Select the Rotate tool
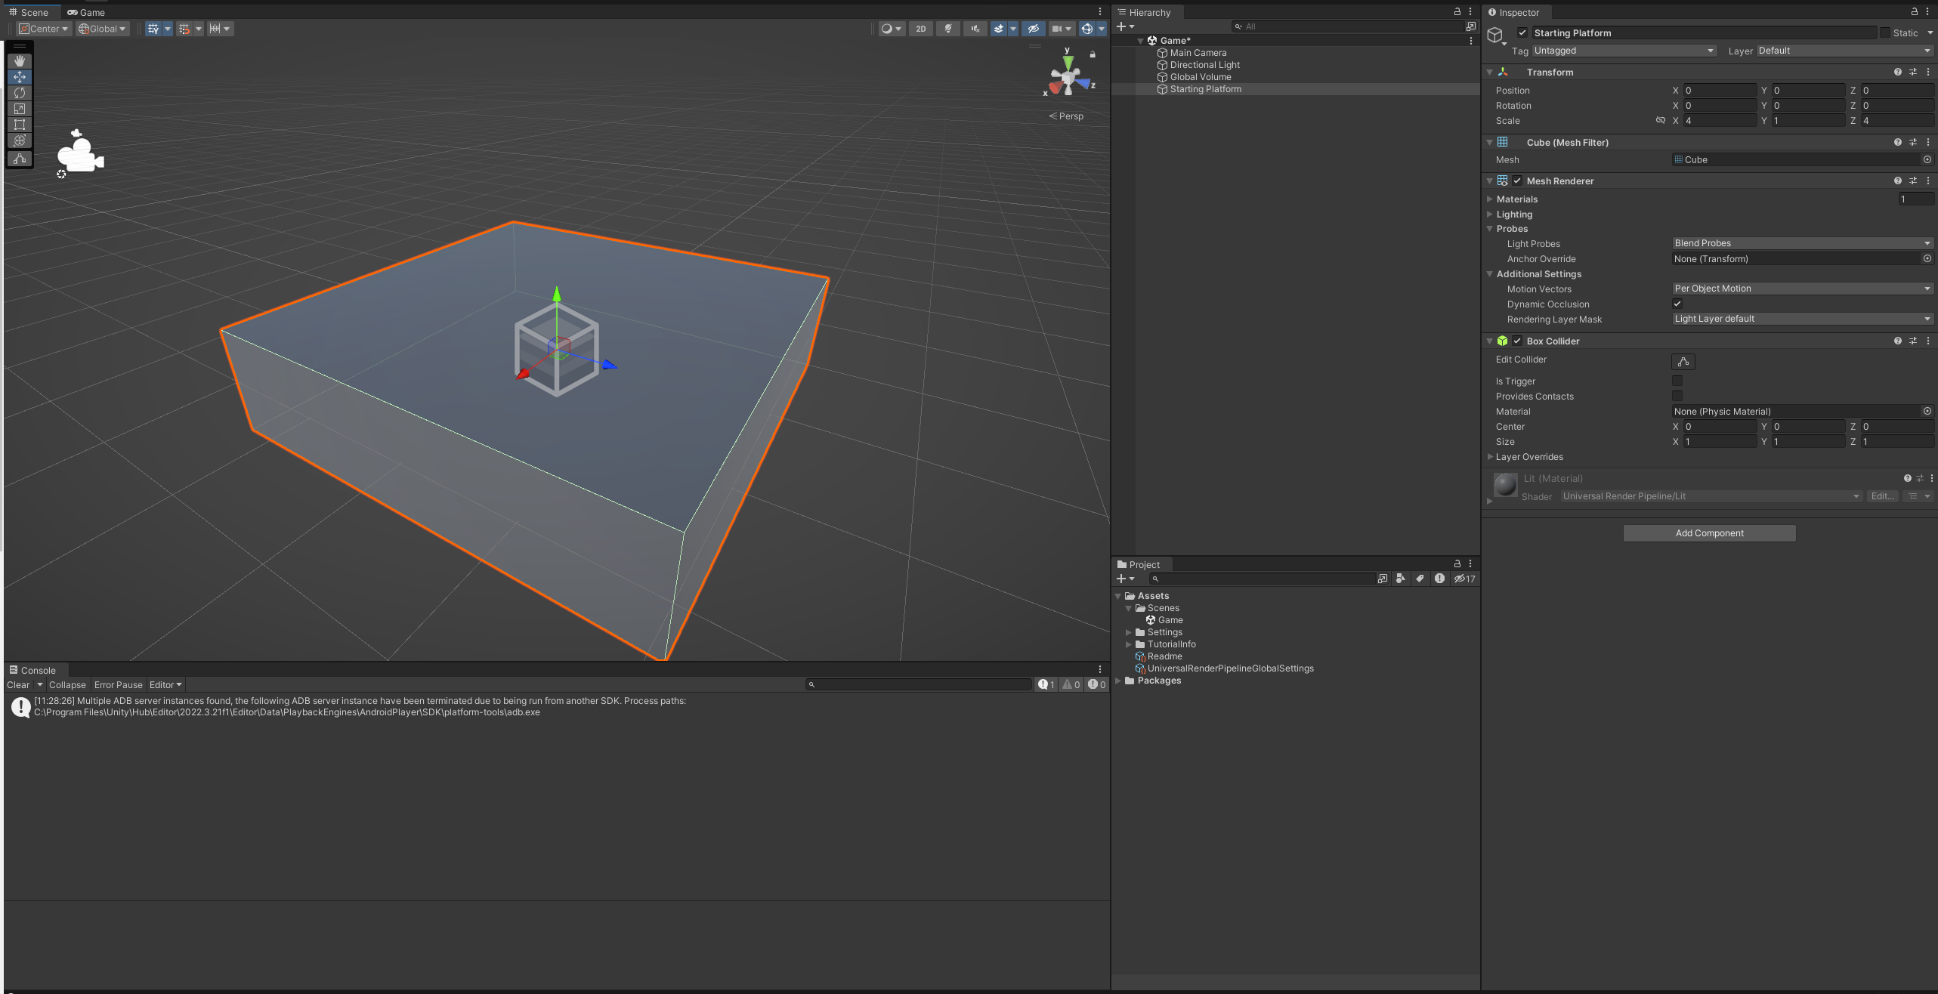The width and height of the screenshot is (1938, 994). 20,93
